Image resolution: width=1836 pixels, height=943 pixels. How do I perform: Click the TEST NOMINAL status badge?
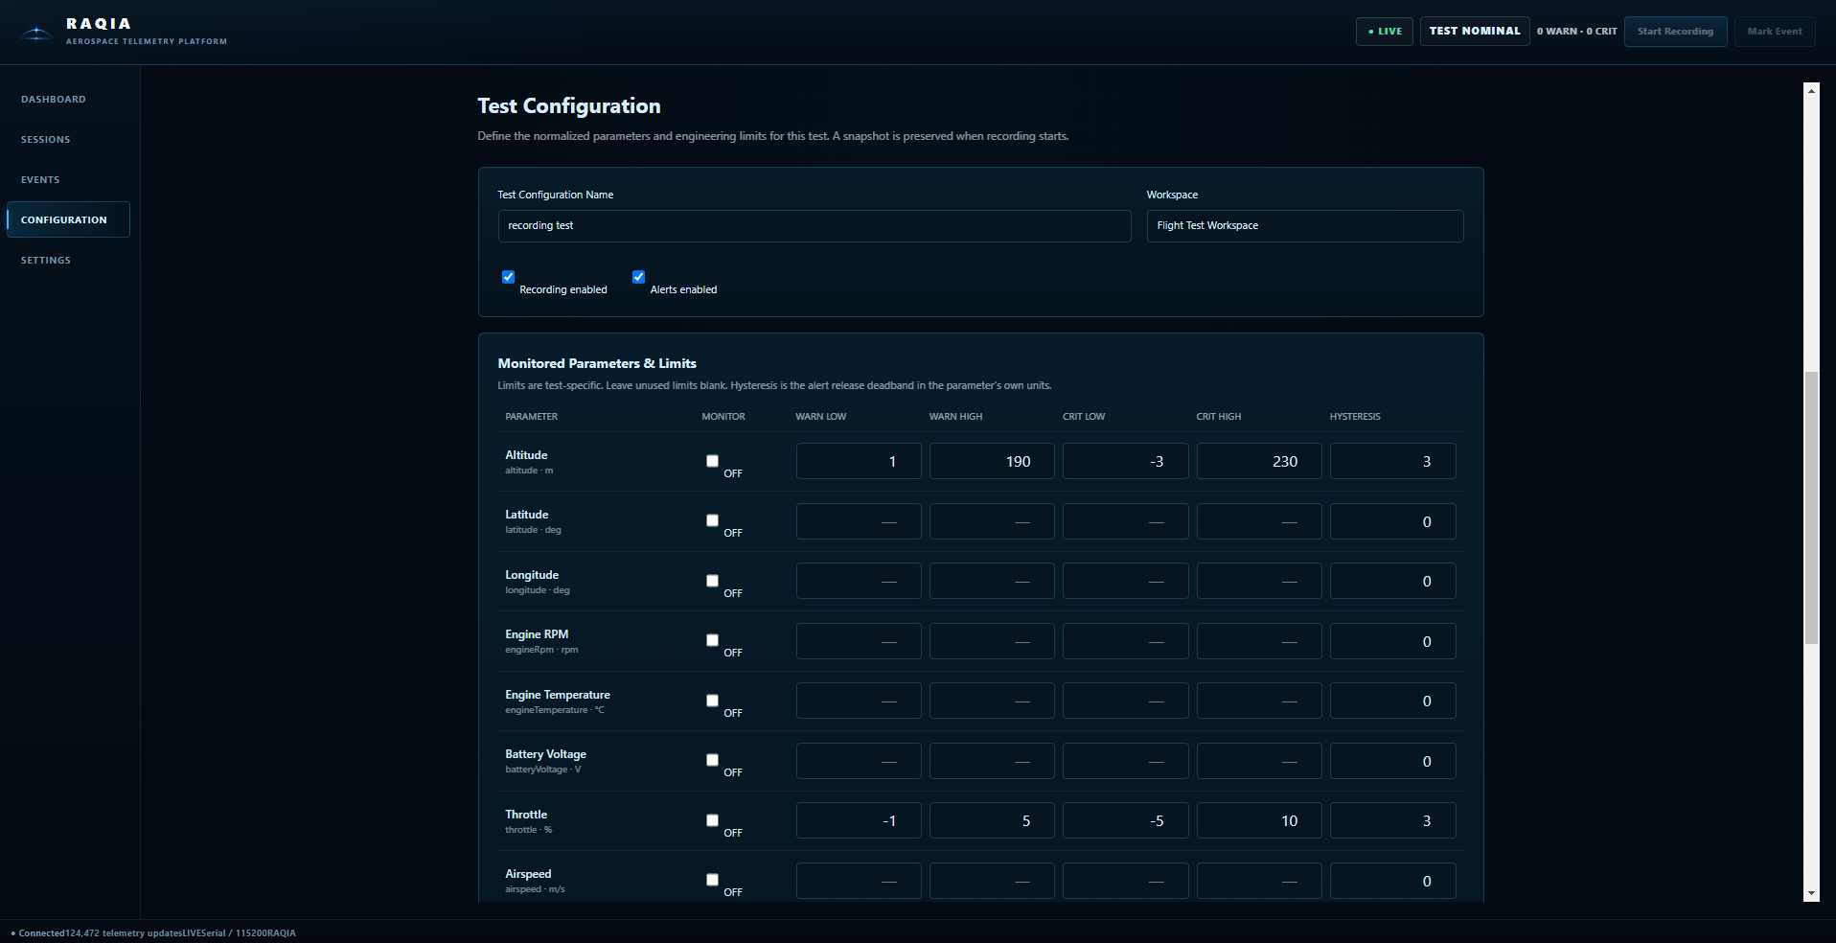pyautogui.click(x=1475, y=32)
